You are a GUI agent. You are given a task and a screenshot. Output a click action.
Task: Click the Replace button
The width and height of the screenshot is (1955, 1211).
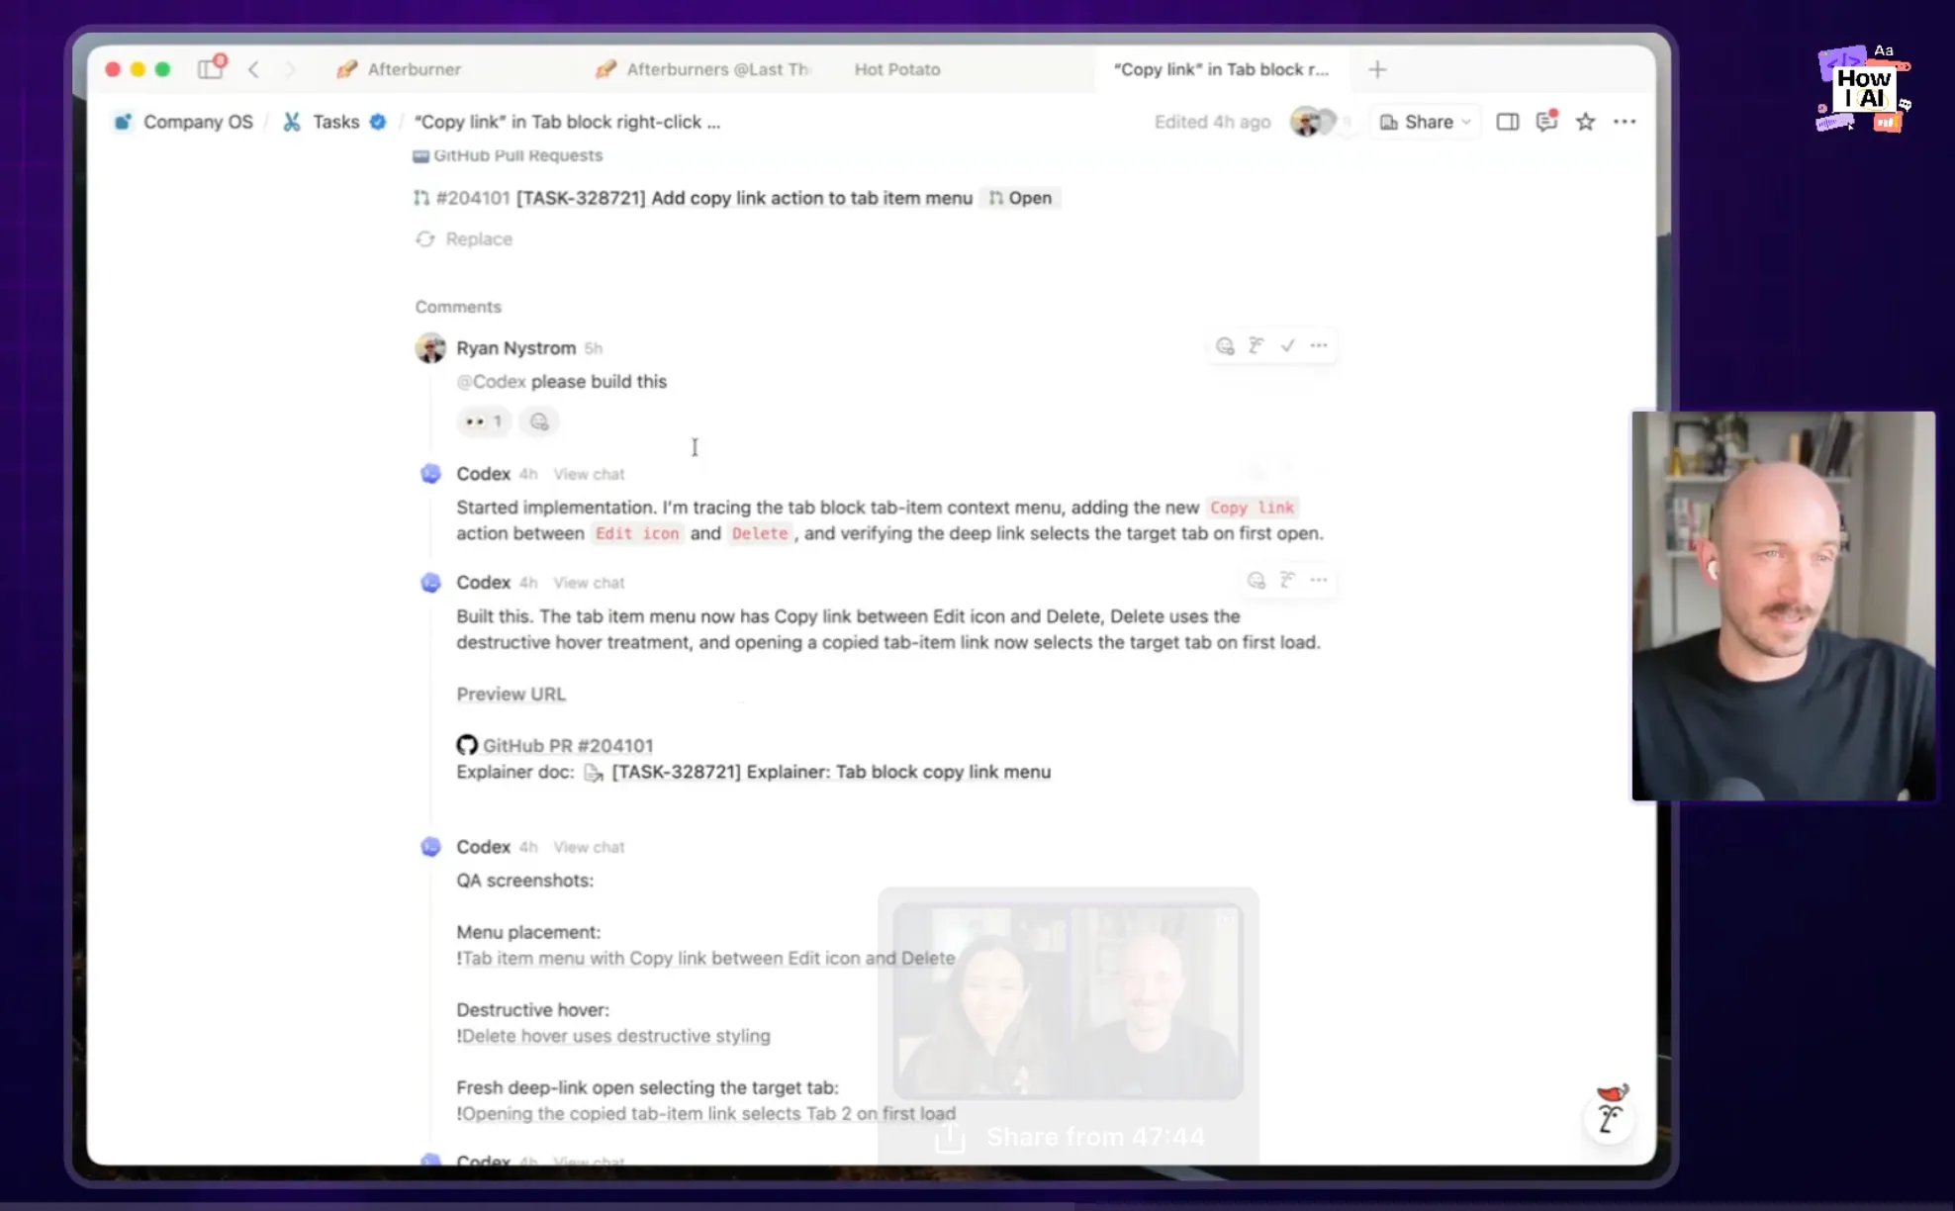point(464,238)
